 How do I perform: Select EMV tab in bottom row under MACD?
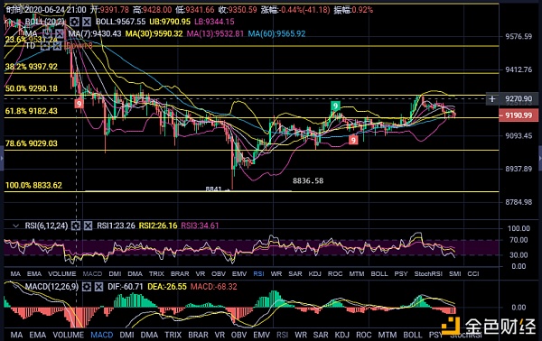coord(261,335)
